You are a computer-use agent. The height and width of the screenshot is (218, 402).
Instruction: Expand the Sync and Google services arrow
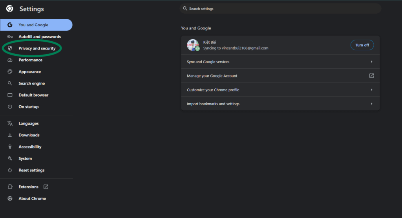(x=371, y=62)
